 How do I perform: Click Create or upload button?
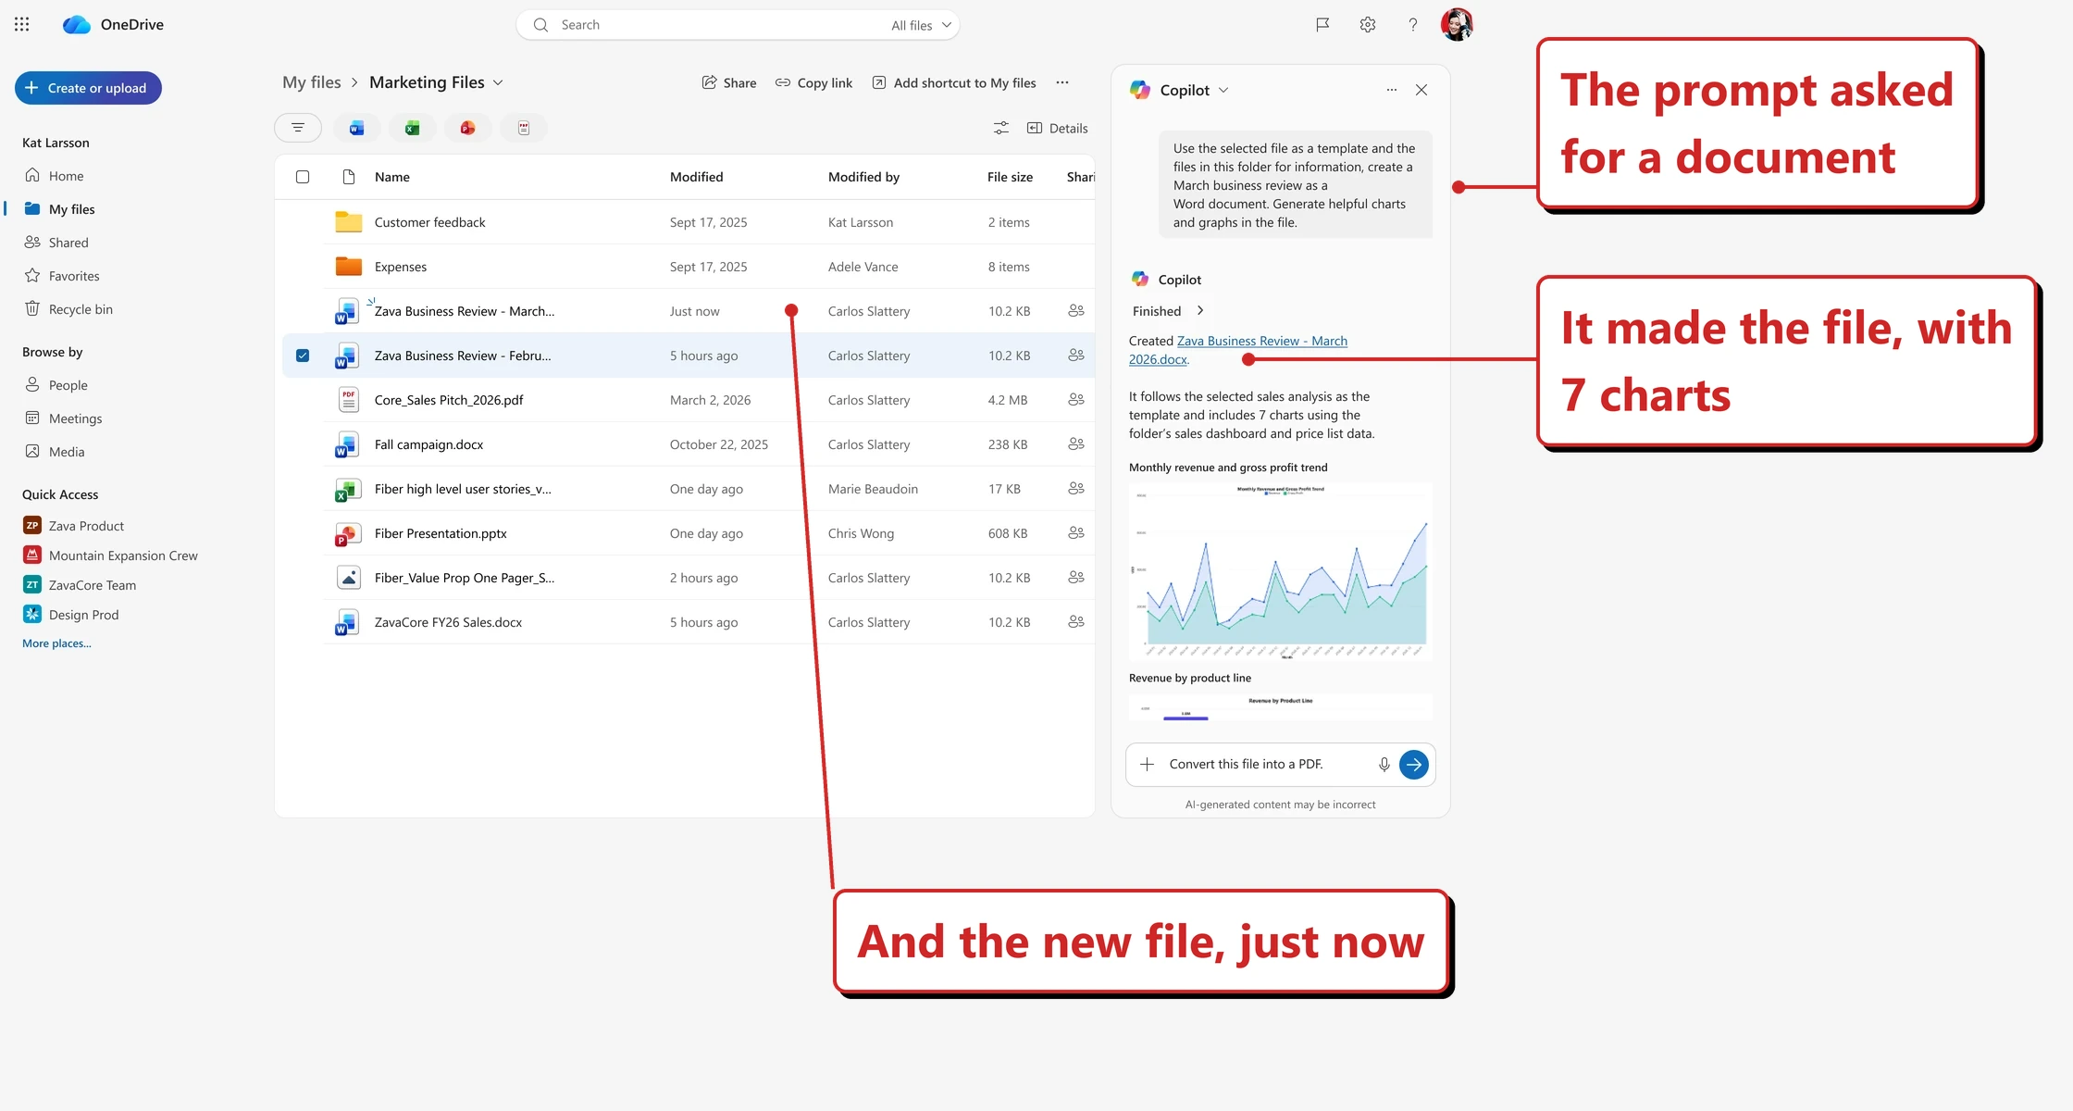[88, 88]
